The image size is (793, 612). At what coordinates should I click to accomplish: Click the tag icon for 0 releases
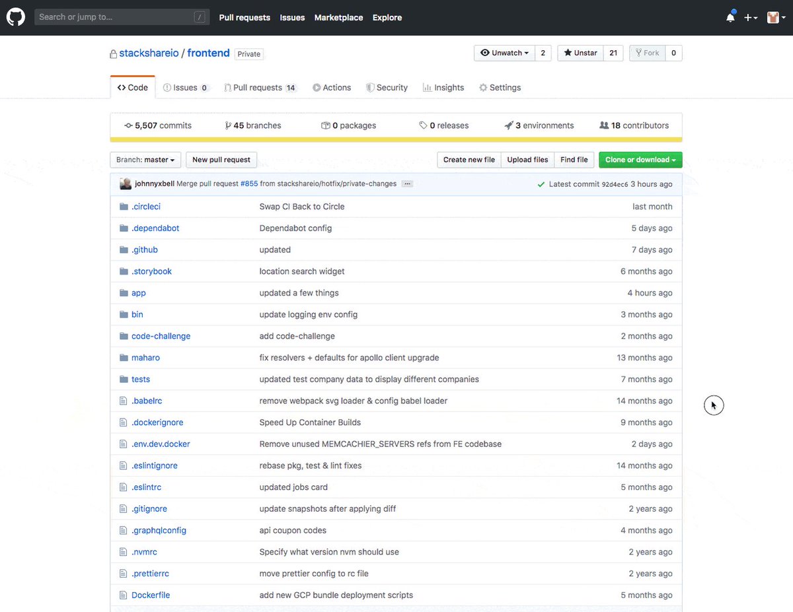click(422, 125)
